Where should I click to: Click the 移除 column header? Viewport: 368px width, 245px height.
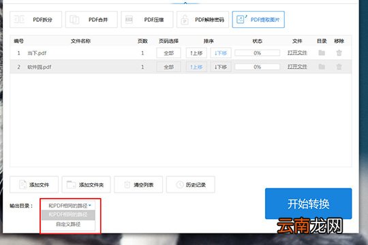(339, 41)
